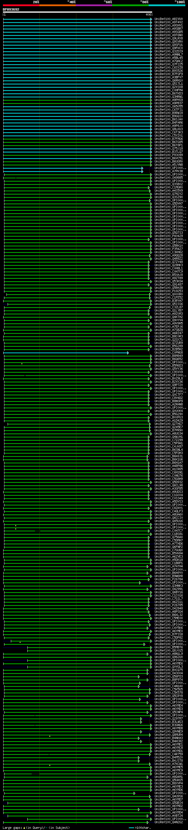
Task: Open hit UniRef100_Q3ZDI9
Action: click(169, 51)
